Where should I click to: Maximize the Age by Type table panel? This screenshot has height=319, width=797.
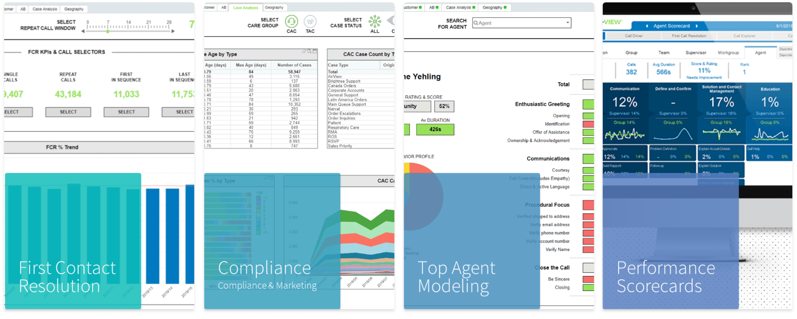click(x=314, y=51)
